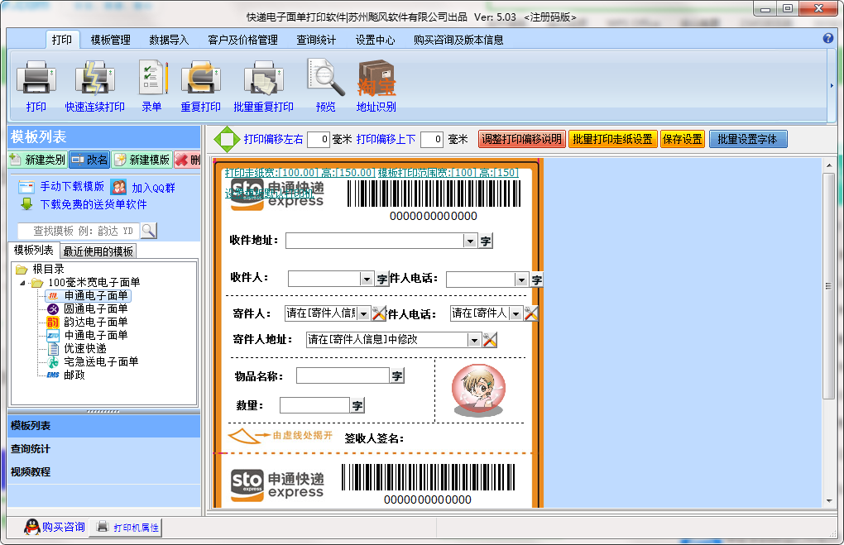Screen dimensions: 844x545
Task: Click the repeat print (重复打印) icon
Action: (200, 79)
